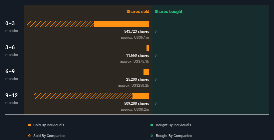Click the striped Sold By Companies legend icon

click(x=29, y=136)
